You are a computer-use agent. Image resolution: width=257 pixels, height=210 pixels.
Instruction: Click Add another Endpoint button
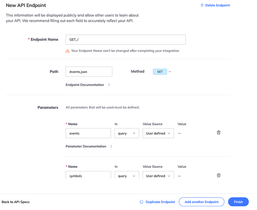coord(201,202)
